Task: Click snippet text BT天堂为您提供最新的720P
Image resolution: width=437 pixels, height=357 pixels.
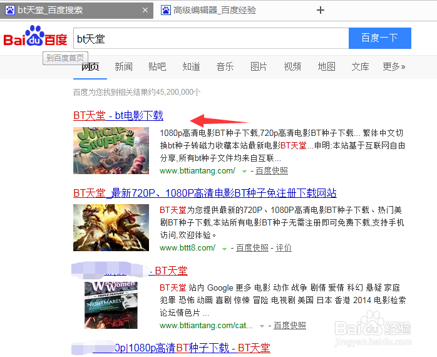Action: pyautogui.click(x=282, y=222)
